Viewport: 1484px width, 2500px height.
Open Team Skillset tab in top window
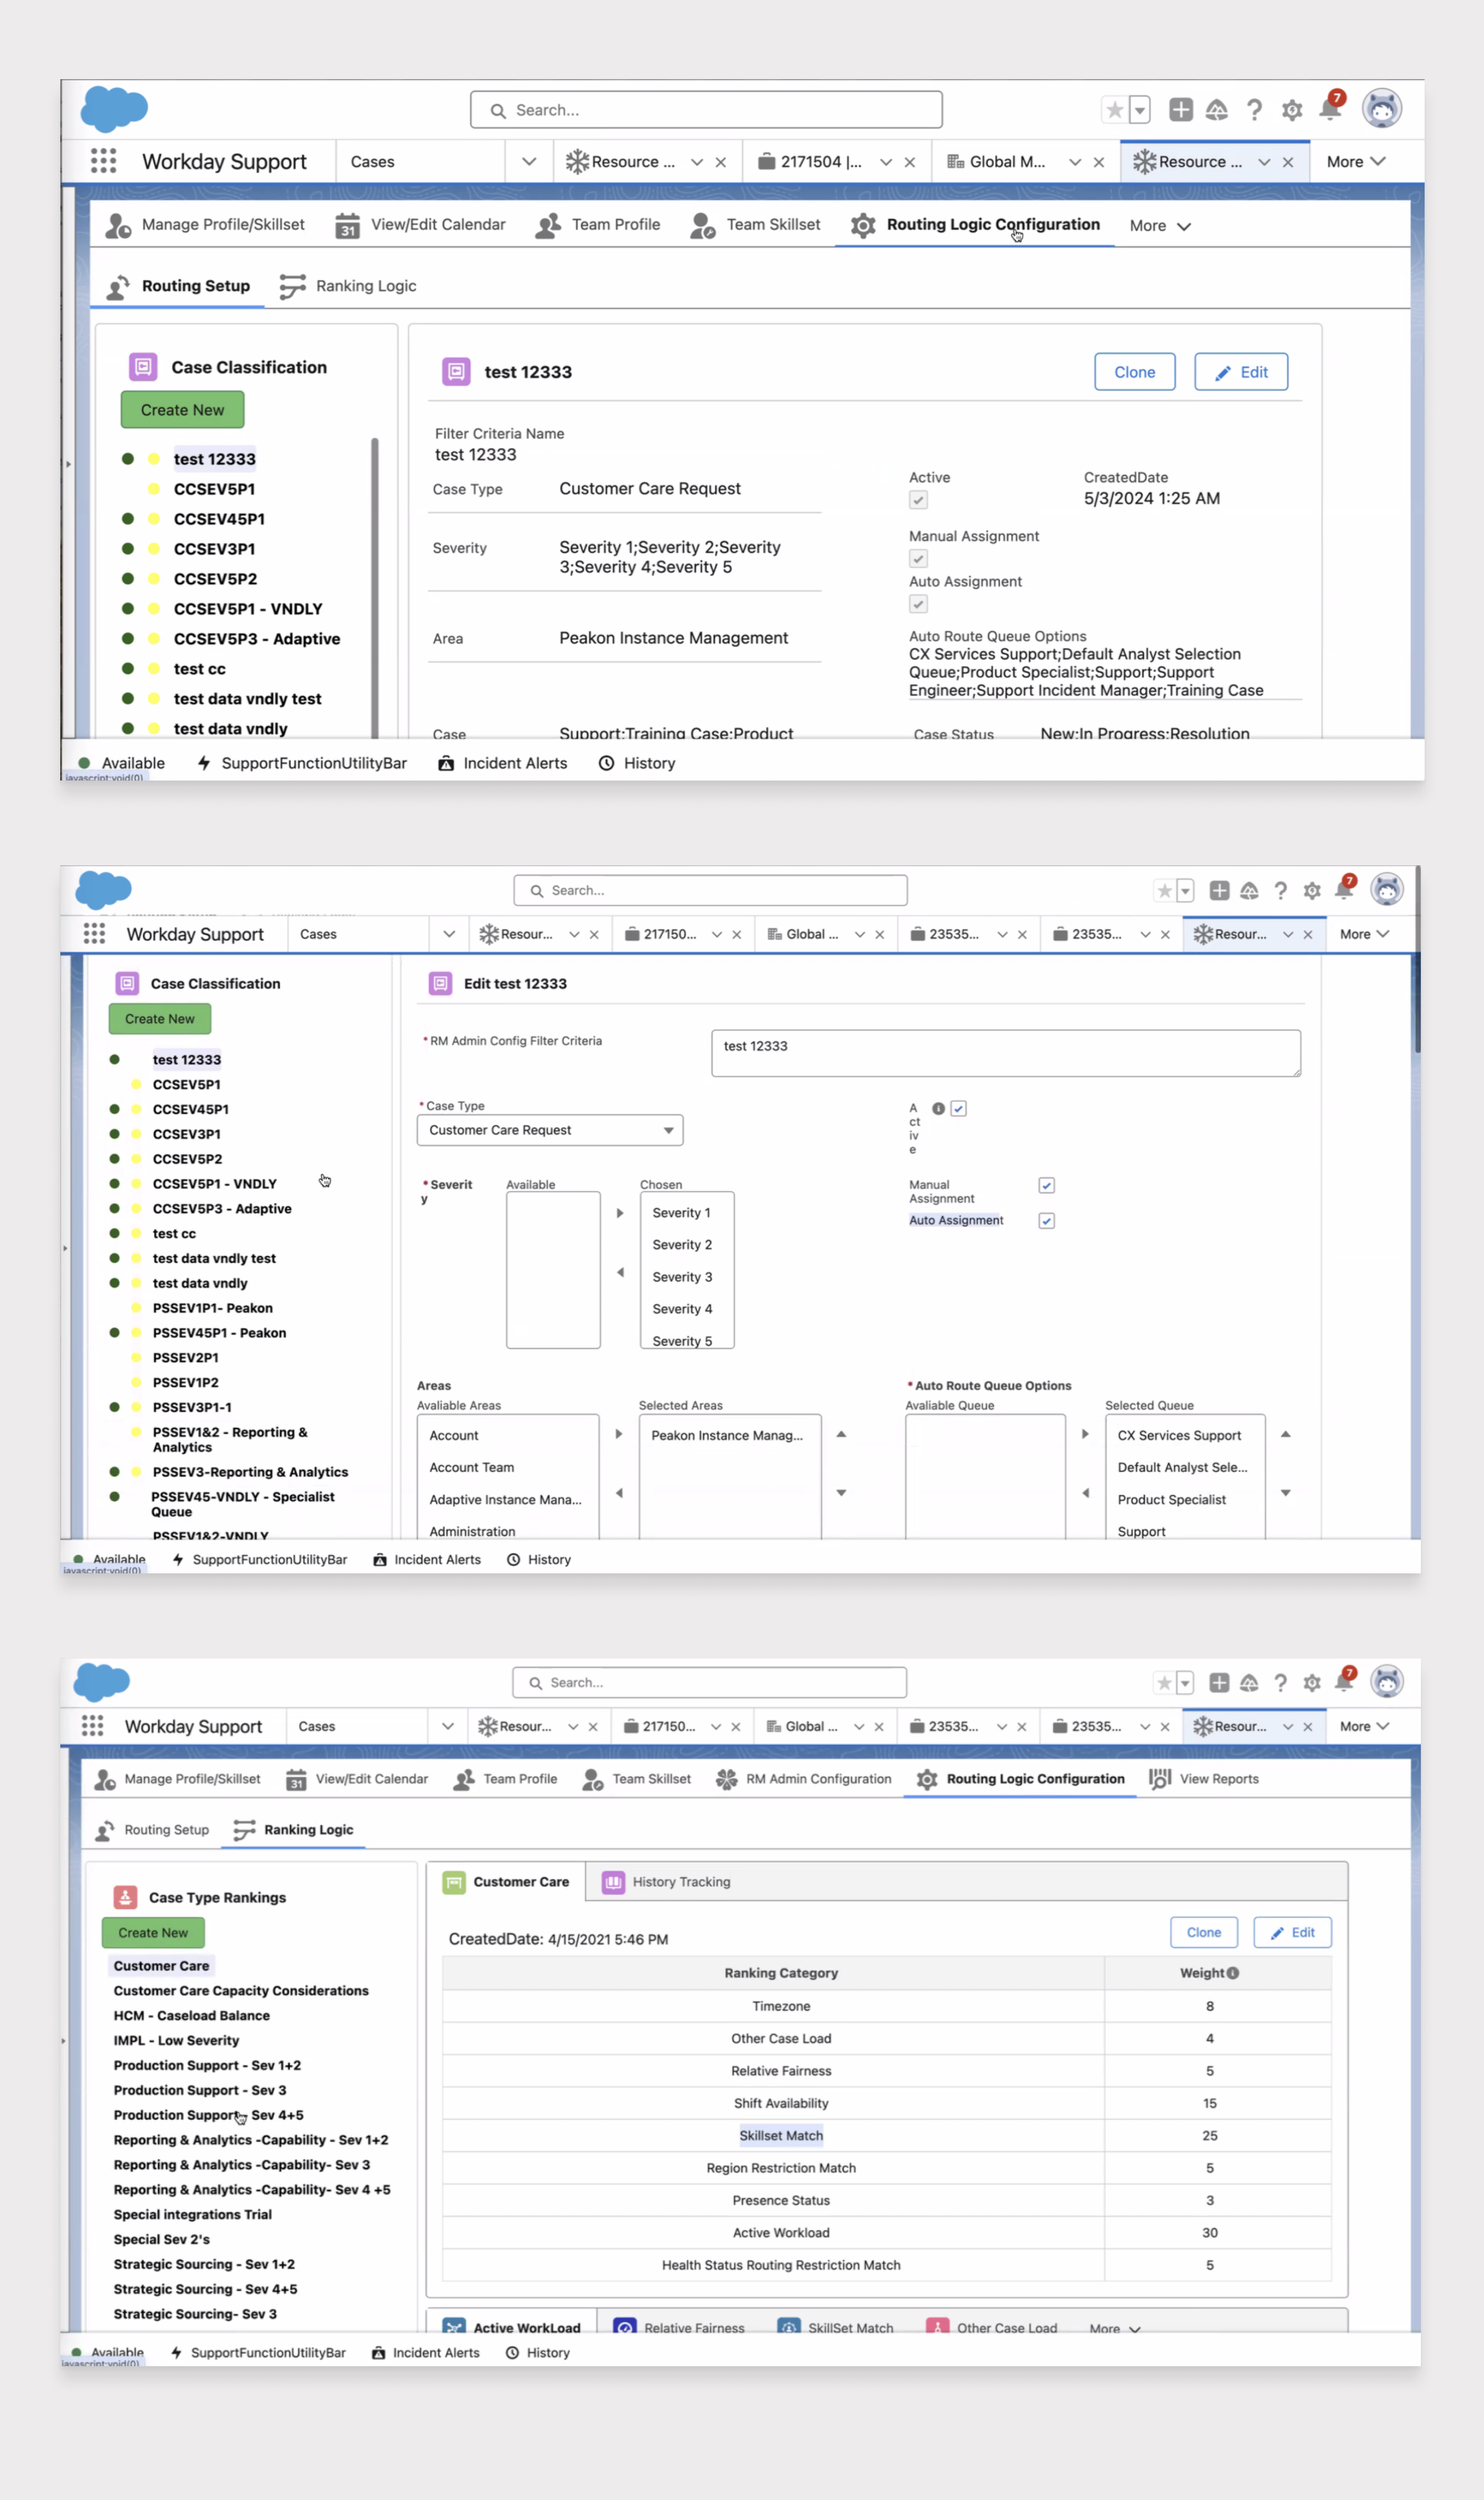(755, 225)
